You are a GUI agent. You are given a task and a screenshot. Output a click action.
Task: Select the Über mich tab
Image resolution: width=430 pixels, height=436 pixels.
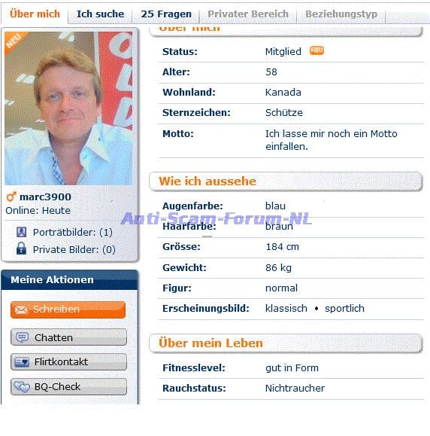[35, 14]
